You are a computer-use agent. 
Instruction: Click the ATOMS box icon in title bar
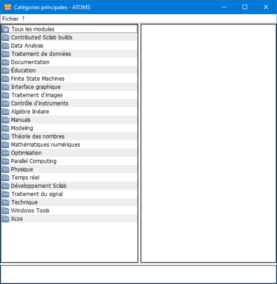8,7
